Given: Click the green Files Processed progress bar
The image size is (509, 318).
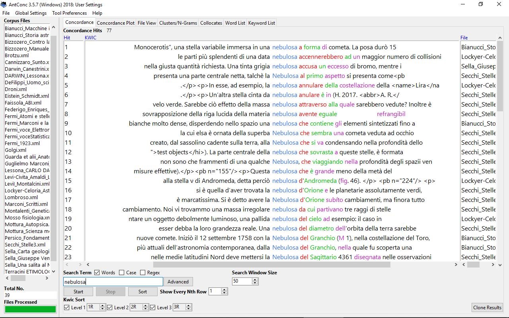Looking at the screenshot, I should (x=30, y=309).
